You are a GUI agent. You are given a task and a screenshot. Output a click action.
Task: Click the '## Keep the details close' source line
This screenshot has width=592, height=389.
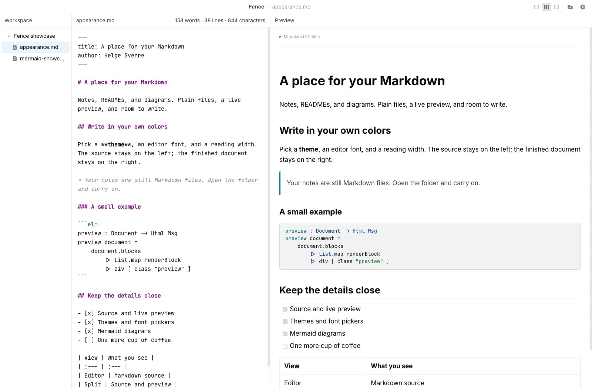point(119,296)
